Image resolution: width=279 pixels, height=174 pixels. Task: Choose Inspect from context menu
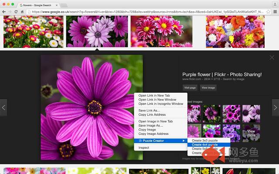[x=161, y=147]
